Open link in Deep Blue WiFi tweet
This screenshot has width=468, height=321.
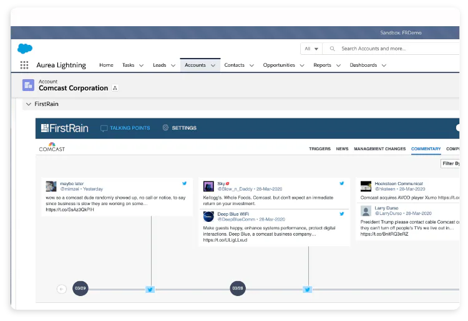click(225, 240)
